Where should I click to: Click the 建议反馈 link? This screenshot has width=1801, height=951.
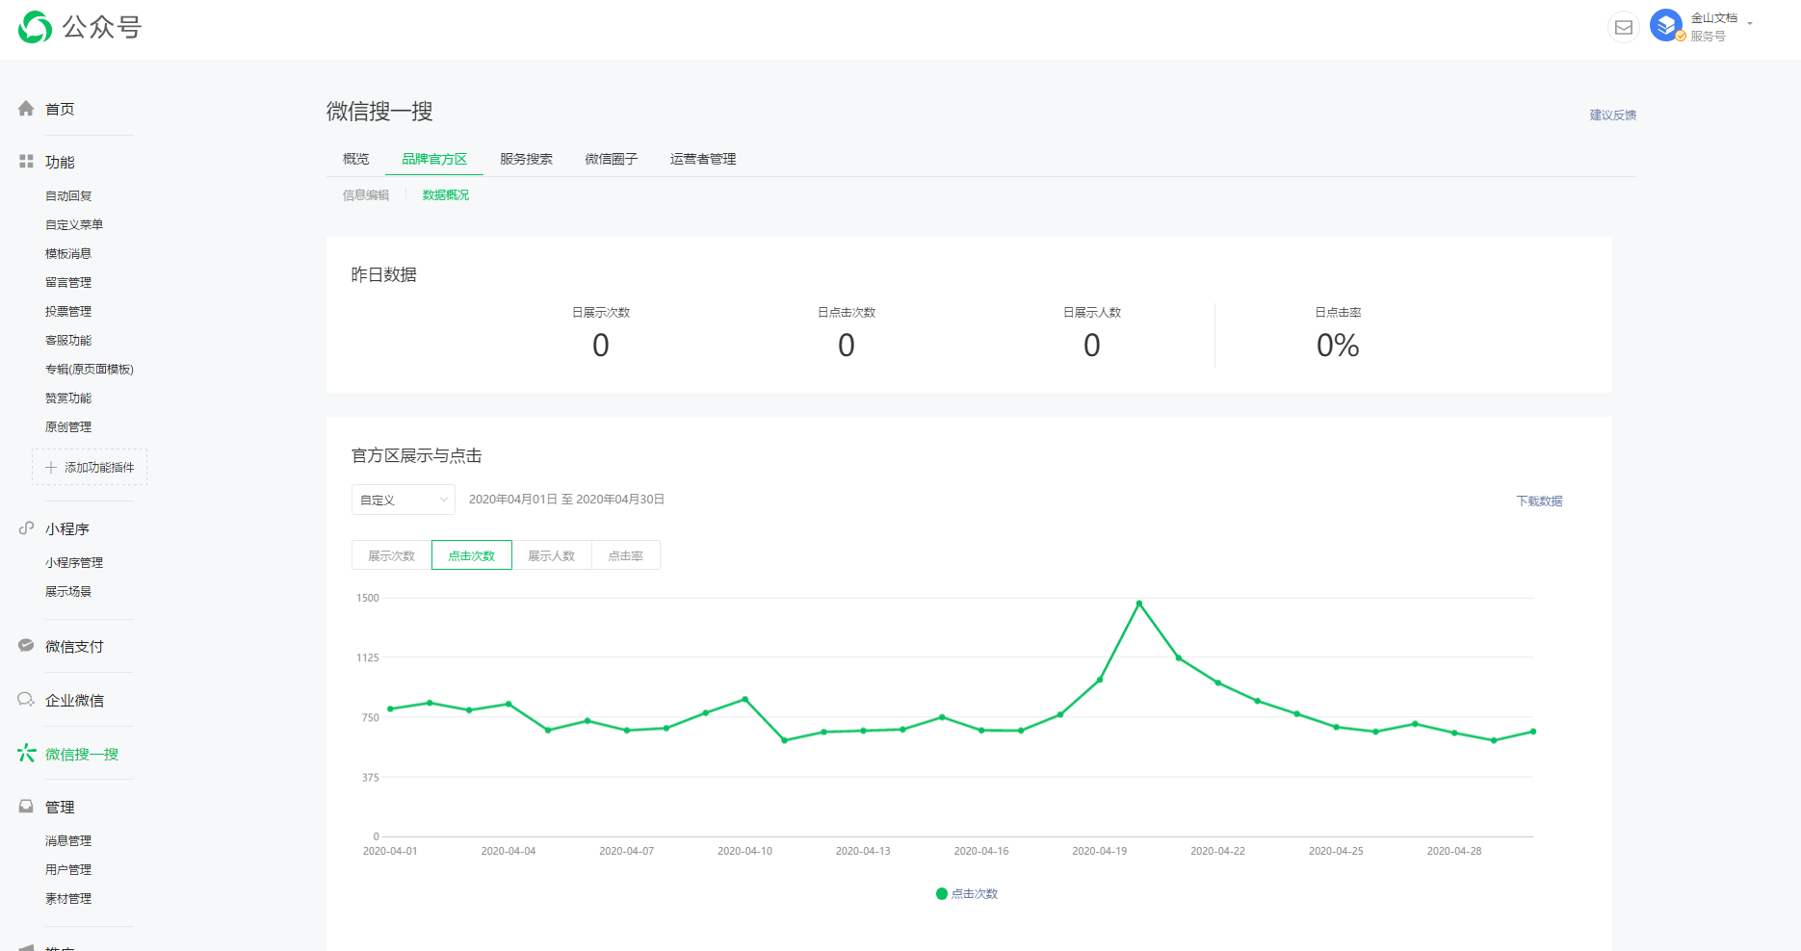coord(1613,115)
